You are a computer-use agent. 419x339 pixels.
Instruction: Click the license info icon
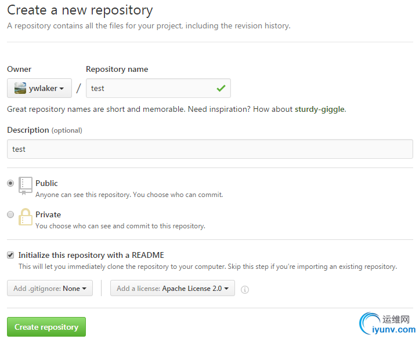click(245, 290)
